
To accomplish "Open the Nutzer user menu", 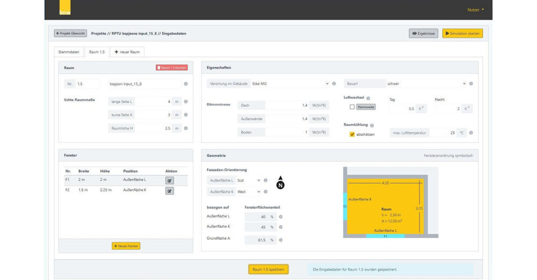I will point(475,10).
